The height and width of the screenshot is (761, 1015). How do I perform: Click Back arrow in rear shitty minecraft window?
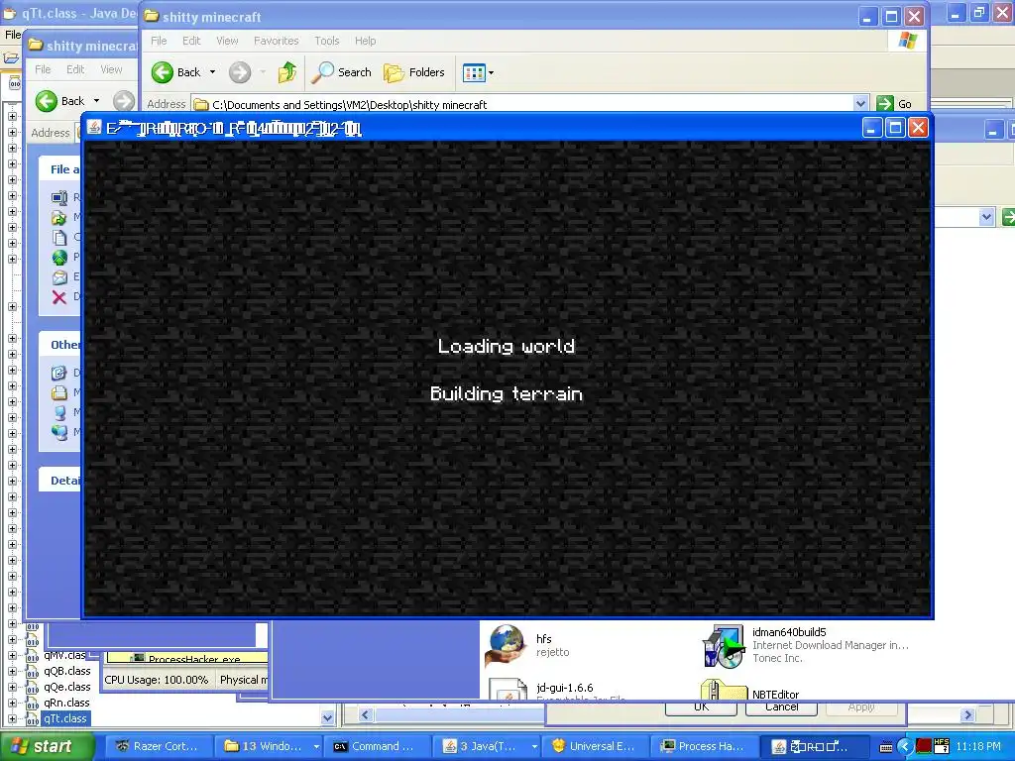[47, 101]
